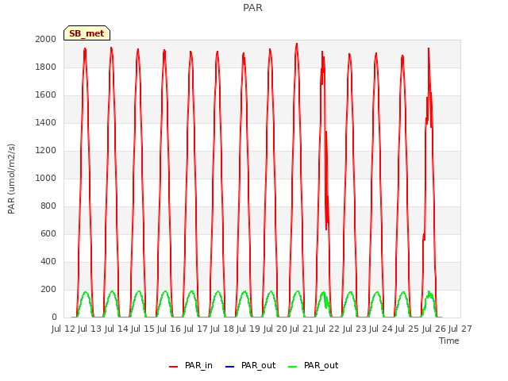The width and height of the screenshot is (508, 381).
Task: Click the Jul 23 x-axis label
Action: pyautogui.click(x=354, y=329)
